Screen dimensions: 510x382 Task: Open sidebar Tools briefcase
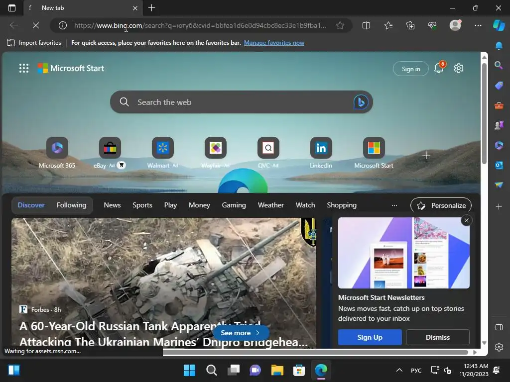click(499, 105)
